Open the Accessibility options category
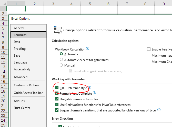172x127 pixels. [28, 69]
